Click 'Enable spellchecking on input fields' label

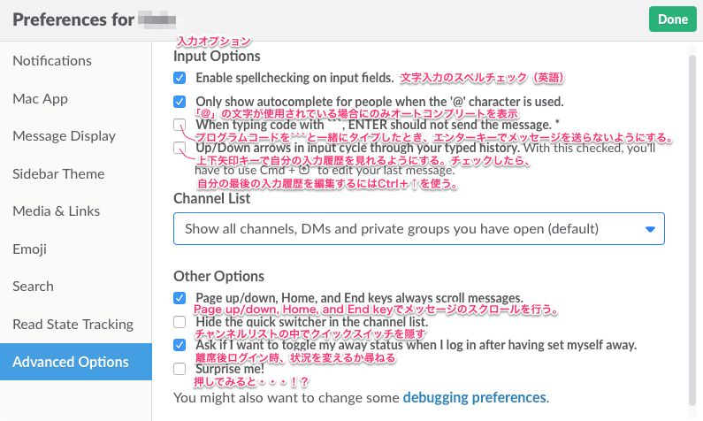coord(294,78)
